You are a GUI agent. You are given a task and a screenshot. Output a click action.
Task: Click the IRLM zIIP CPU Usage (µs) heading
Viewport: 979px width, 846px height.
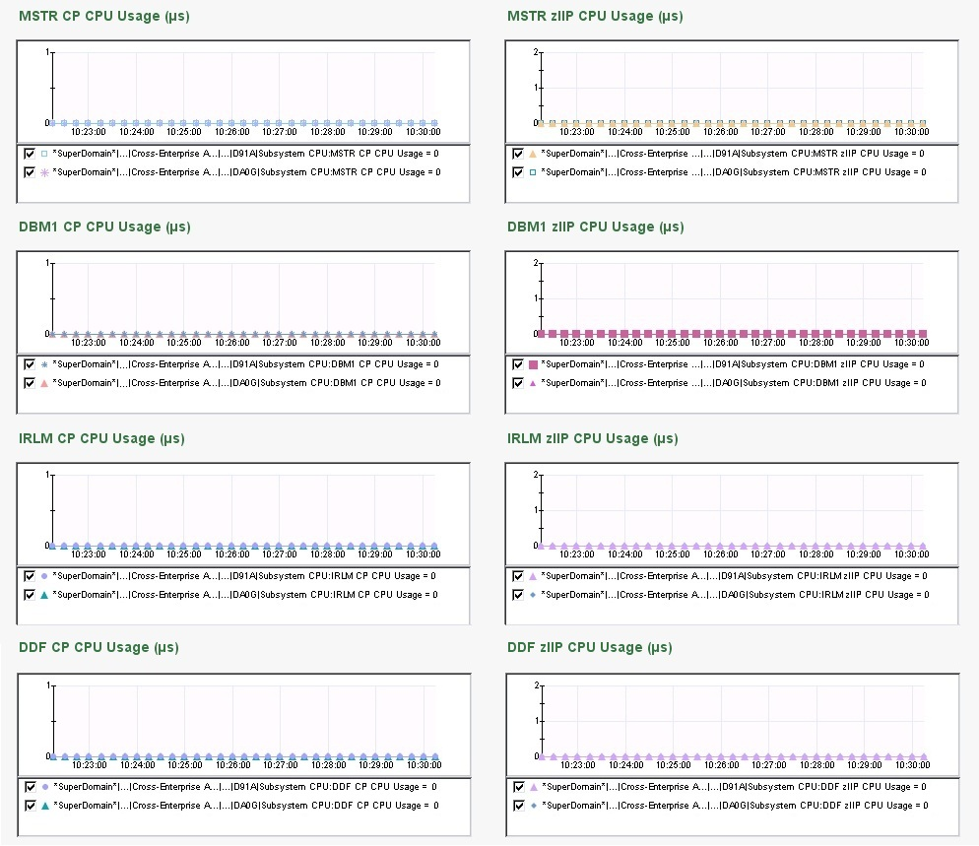593,438
